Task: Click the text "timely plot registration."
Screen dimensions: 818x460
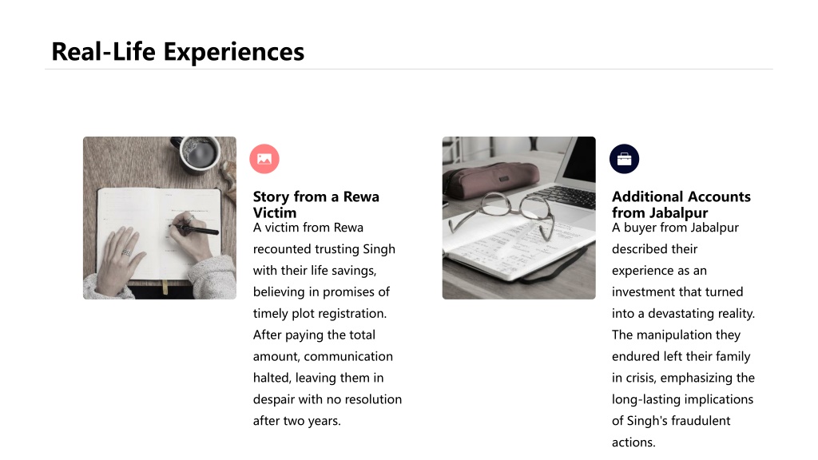Action: [320, 313]
